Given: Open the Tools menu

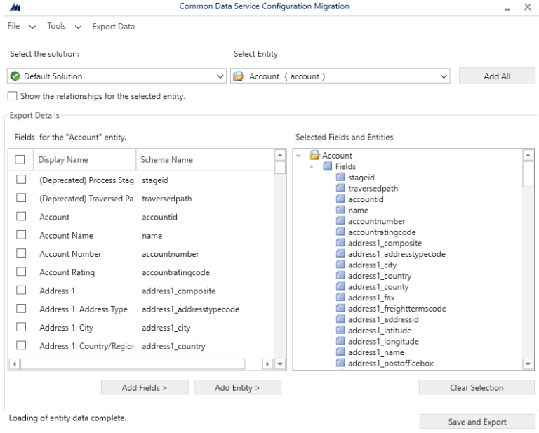Looking at the screenshot, I should [x=65, y=26].
